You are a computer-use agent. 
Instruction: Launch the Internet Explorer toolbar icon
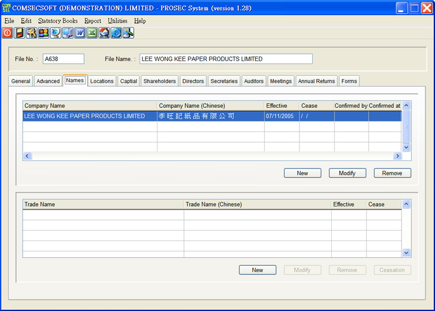point(116,33)
